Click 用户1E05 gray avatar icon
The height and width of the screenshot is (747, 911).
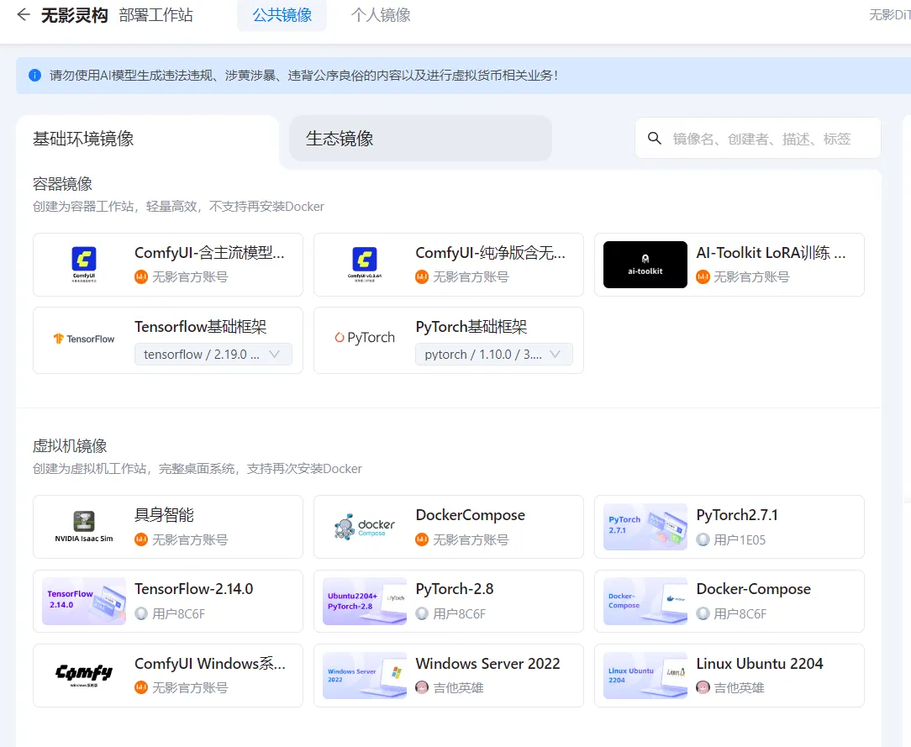point(703,539)
